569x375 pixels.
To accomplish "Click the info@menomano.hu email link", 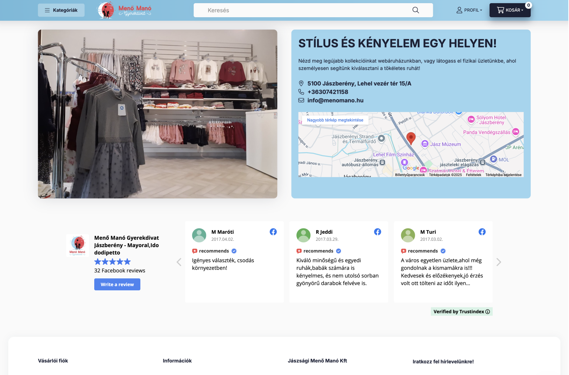I will [x=335, y=101].
